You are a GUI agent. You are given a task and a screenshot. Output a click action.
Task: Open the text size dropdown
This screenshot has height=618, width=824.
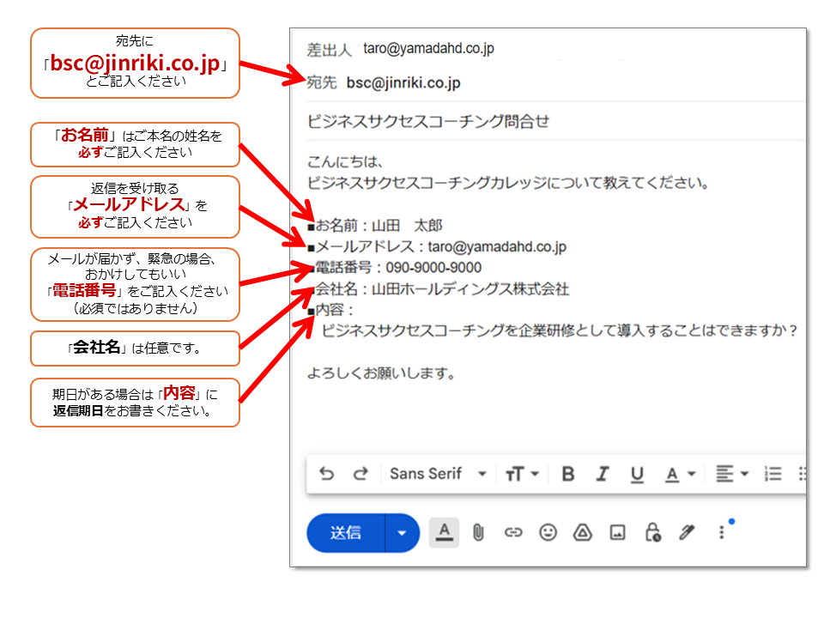(522, 474)
